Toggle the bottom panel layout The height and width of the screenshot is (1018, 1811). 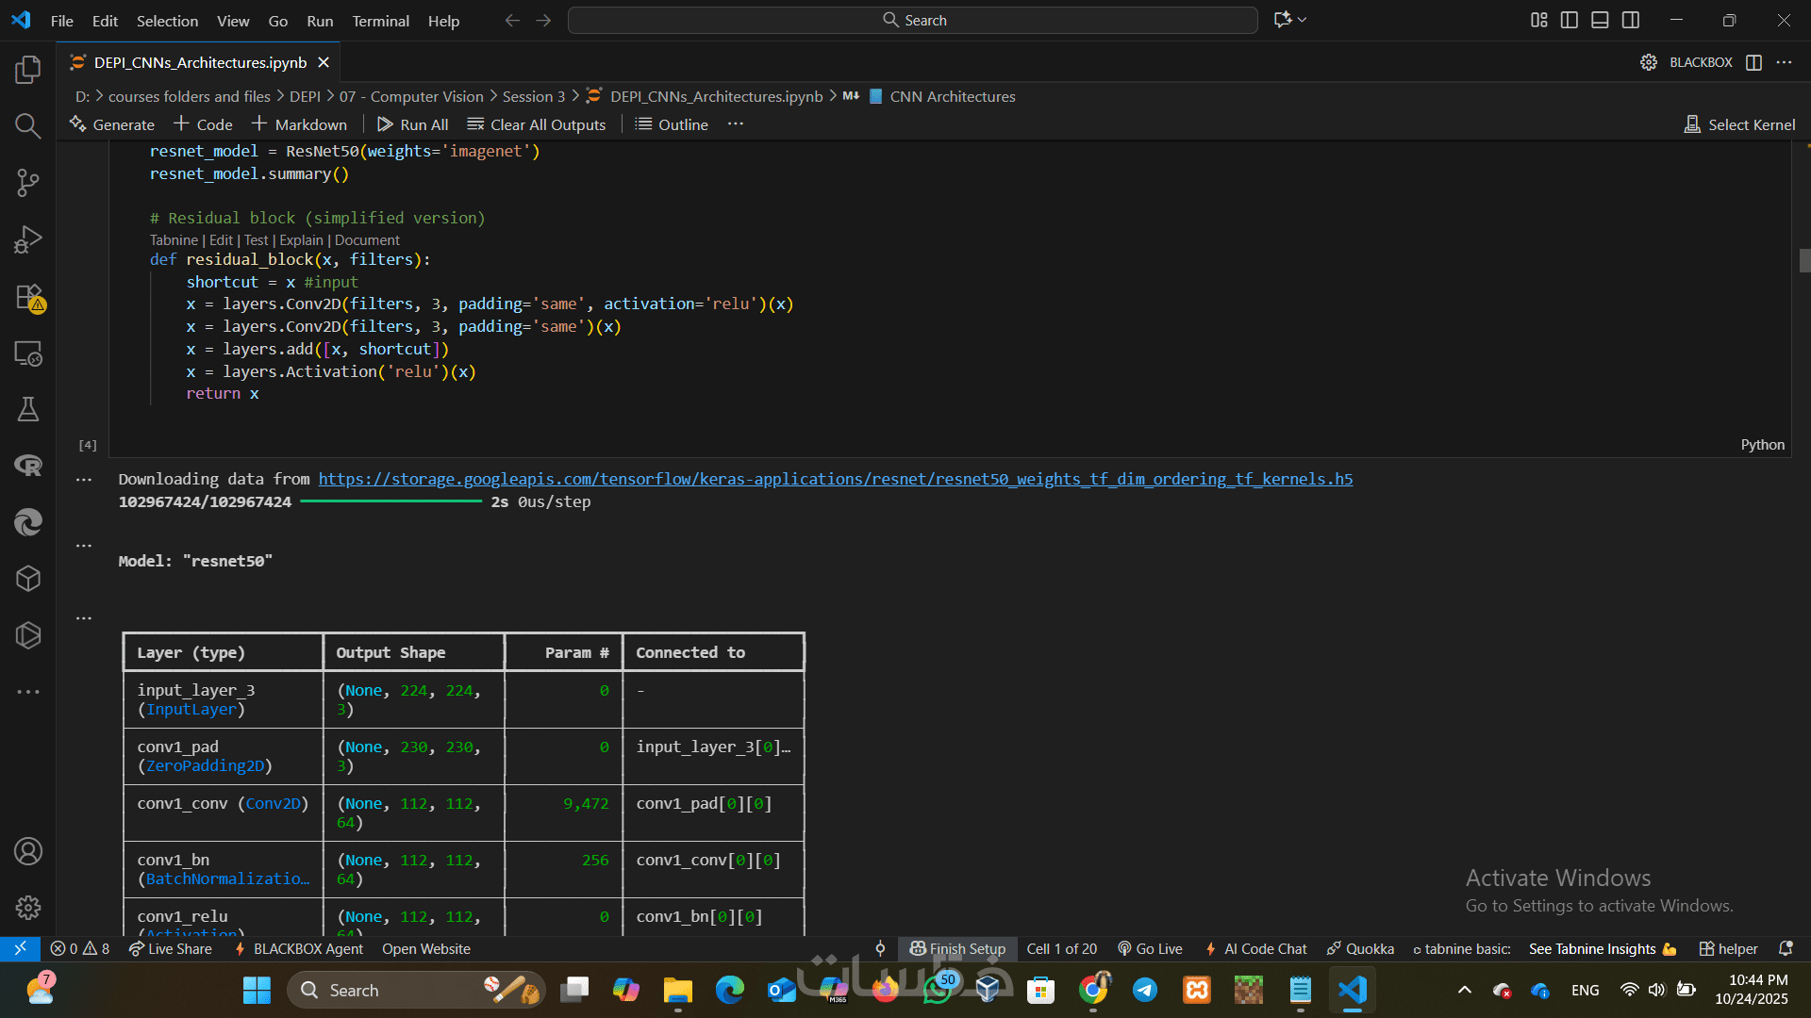pyautogui.click(x=1600, y=20)
